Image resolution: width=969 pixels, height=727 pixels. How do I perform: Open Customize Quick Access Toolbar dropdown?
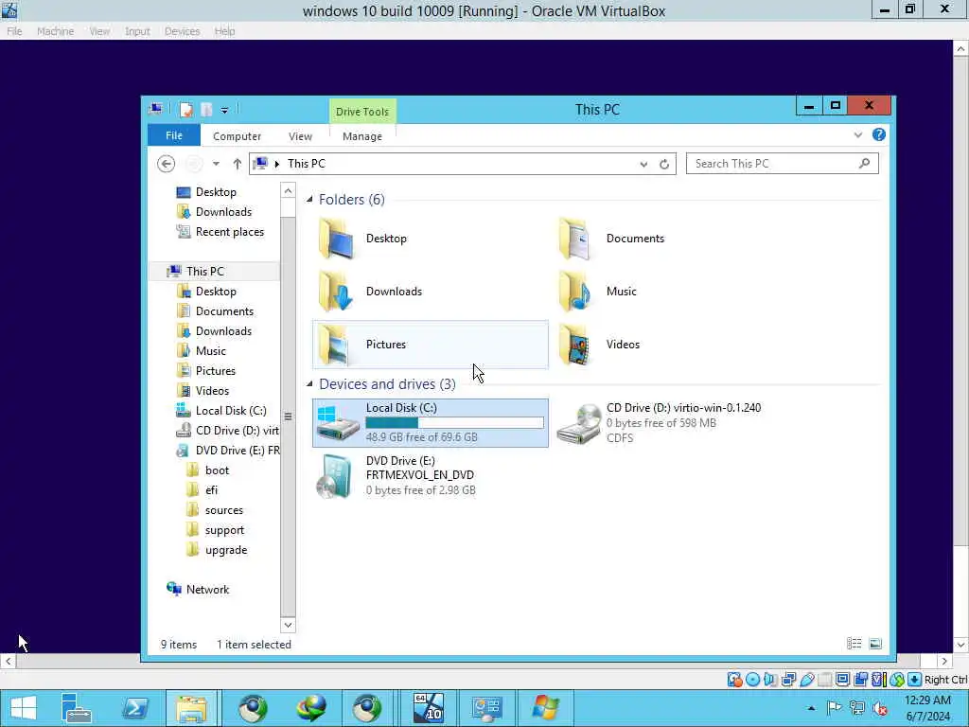[x=224, y=110]
